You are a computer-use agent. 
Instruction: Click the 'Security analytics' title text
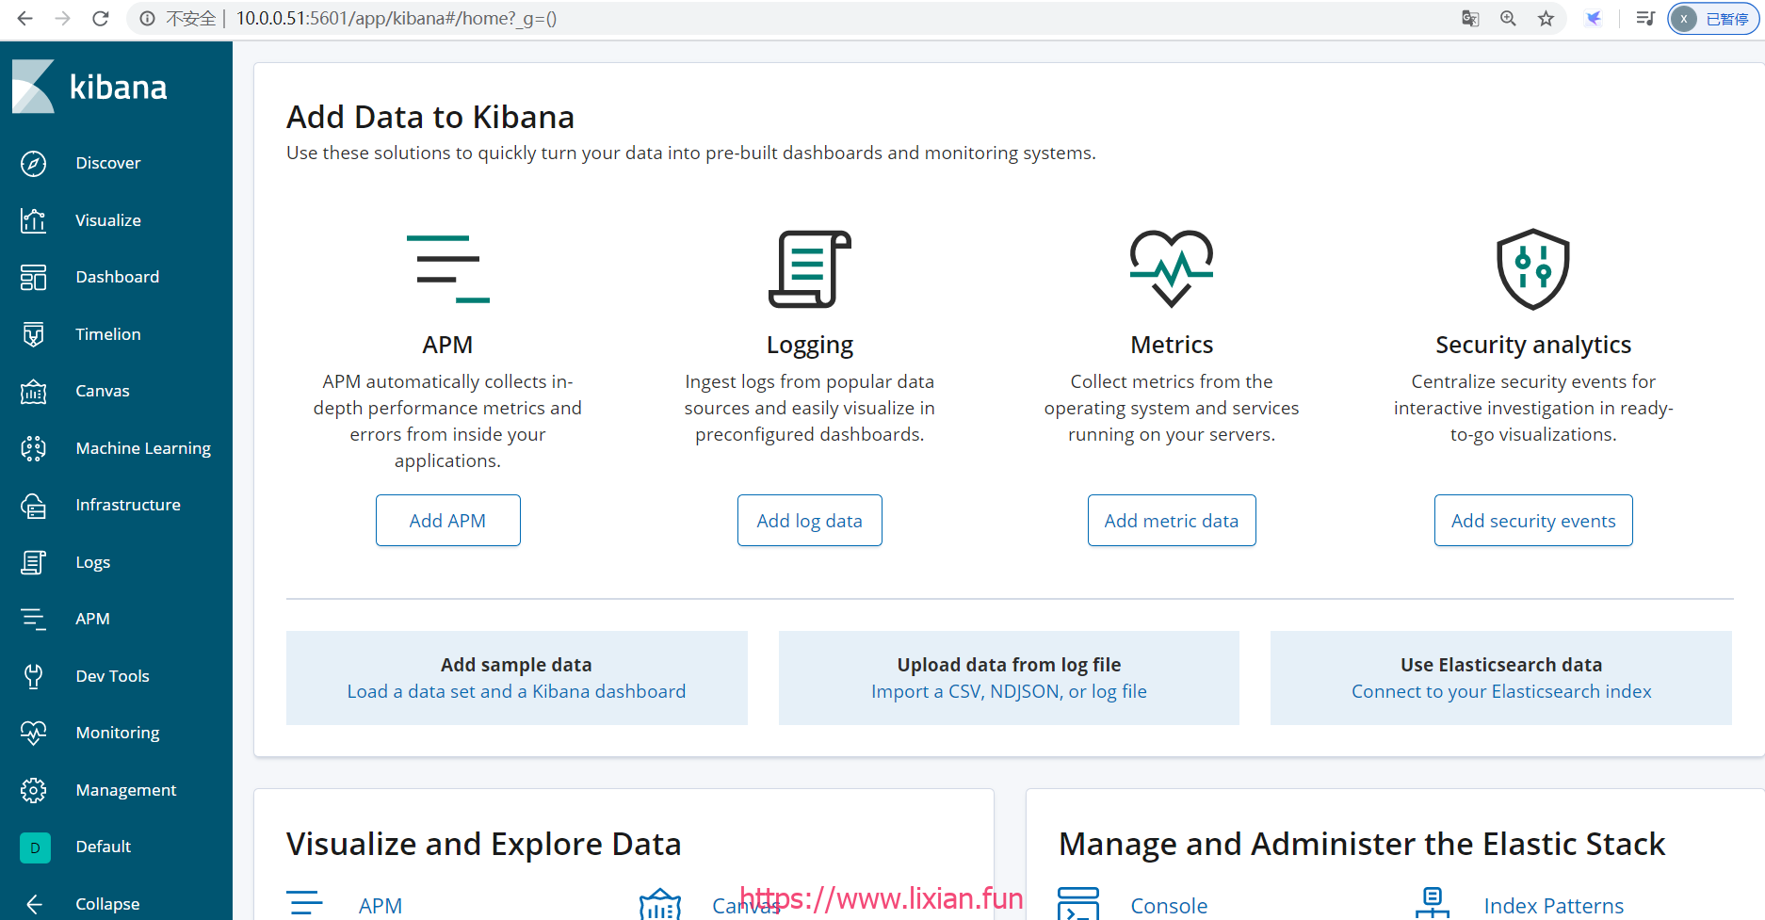click(1533, 345)
